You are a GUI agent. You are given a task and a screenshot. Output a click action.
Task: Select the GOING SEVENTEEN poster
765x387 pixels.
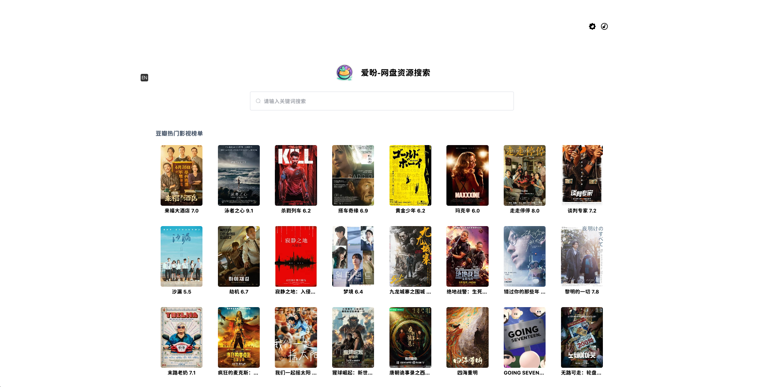click(x=524, y=337)
